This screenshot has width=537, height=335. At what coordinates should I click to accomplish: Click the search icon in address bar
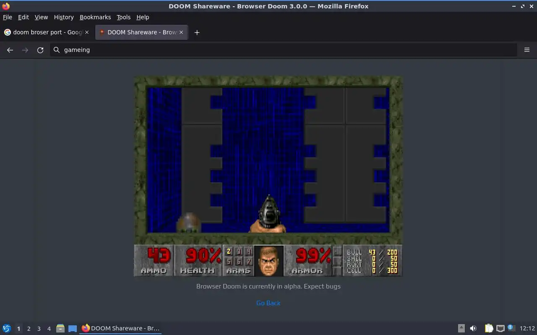pyautogui.click(x=57, y=50)
